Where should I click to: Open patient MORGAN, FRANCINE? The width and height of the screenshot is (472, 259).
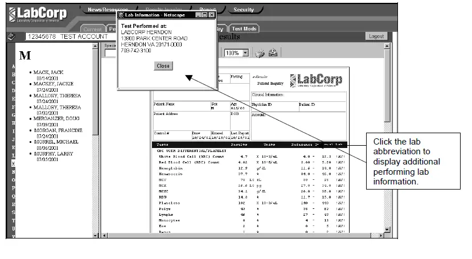[x=58, y=130]
